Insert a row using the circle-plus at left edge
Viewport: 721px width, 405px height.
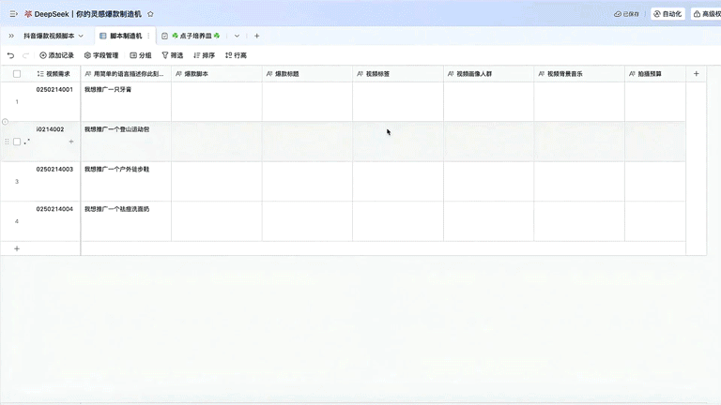pos(5,122)
